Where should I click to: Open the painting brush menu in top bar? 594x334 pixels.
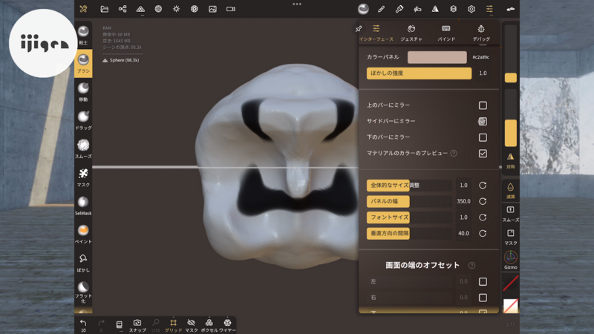coord(399,9)
